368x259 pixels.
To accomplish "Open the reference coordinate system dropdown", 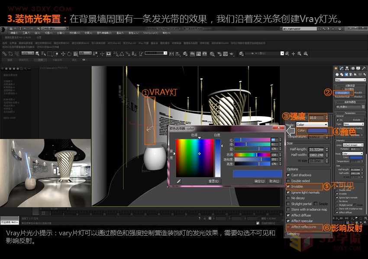I will [85, 54].
